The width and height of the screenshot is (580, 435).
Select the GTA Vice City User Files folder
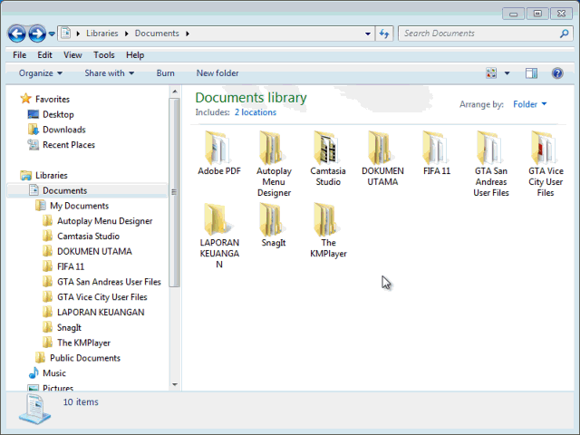(546, 163)
